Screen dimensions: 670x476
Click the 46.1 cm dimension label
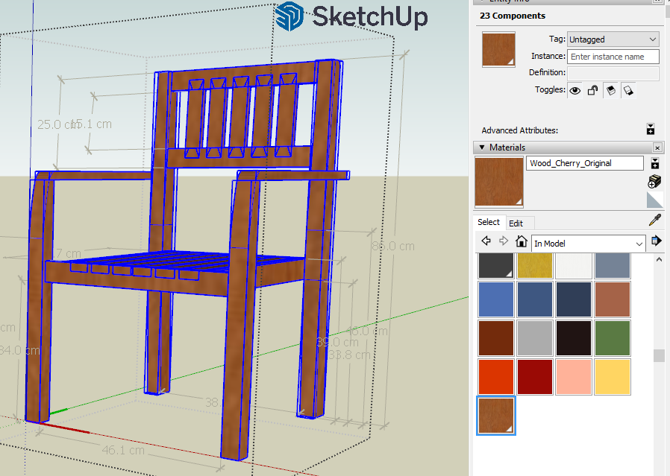pos(123,451)
